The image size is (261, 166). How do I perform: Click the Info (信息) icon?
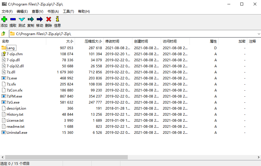(57, 19)
